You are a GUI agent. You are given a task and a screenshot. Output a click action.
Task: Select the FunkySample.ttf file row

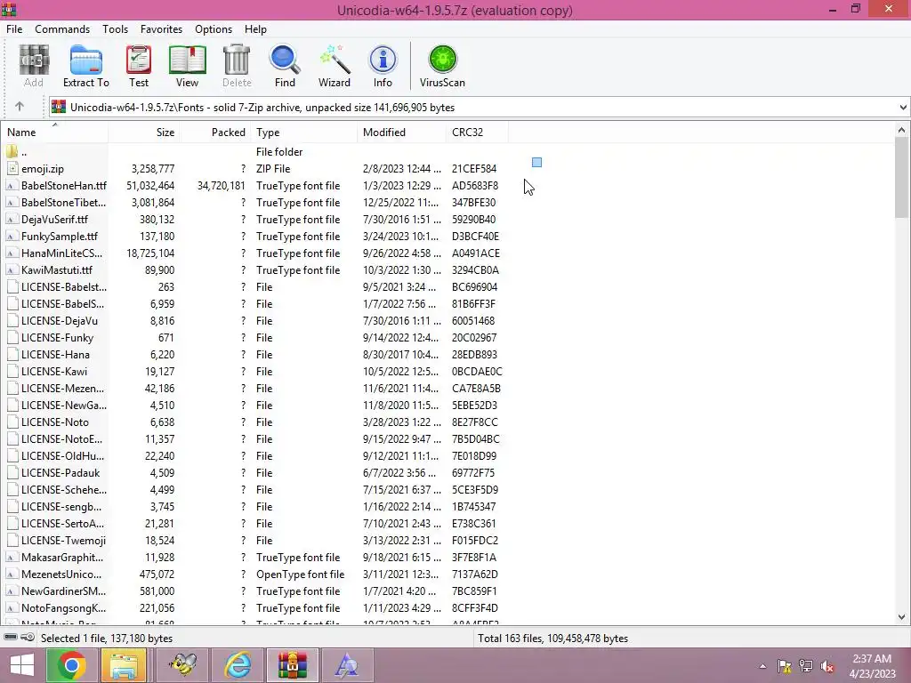[x=255, y=237]
